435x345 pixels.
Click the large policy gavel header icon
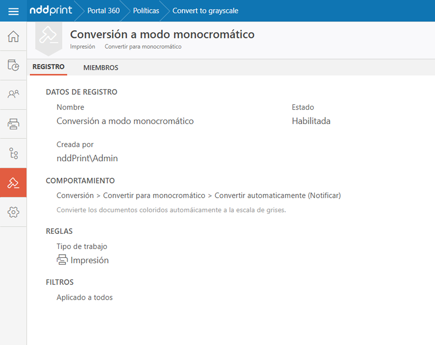tap(48, 36)
